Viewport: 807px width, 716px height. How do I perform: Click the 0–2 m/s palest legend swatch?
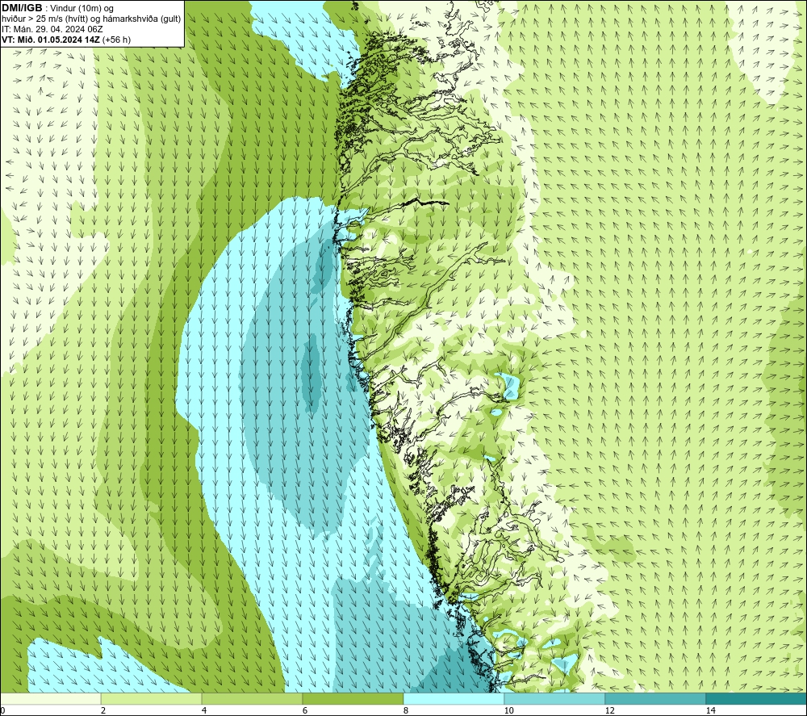50,699
